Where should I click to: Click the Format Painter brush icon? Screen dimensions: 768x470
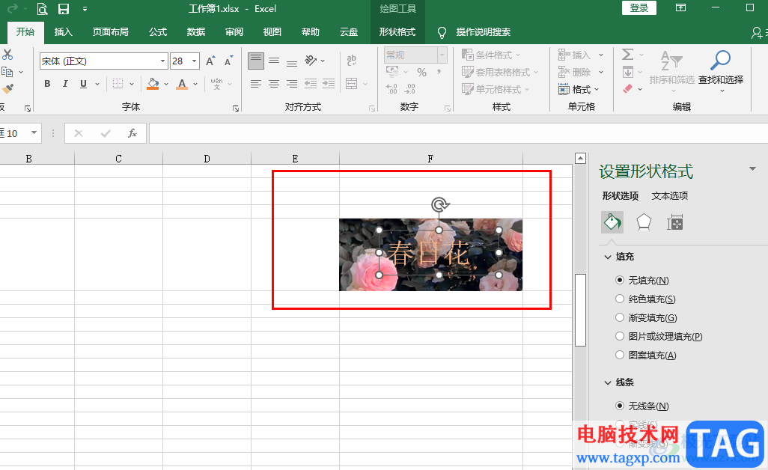pos(7,89)
